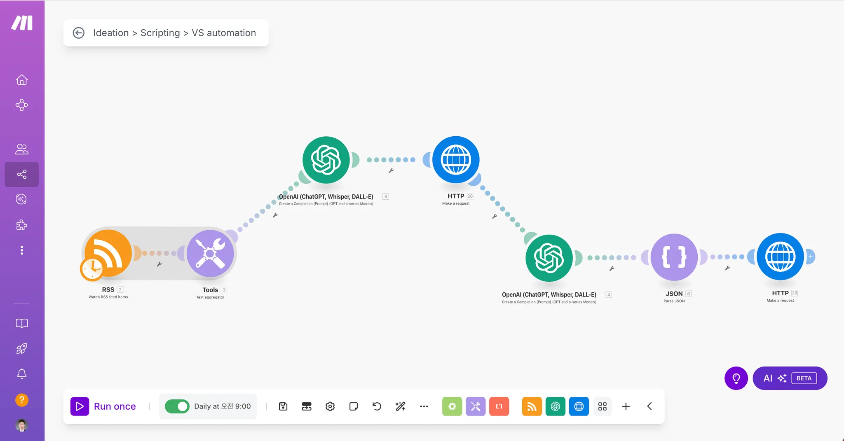This screenshot has height=441, width=844.
Task: Open the Daily at 9:00 schedule setting
Action: point(223,406)
